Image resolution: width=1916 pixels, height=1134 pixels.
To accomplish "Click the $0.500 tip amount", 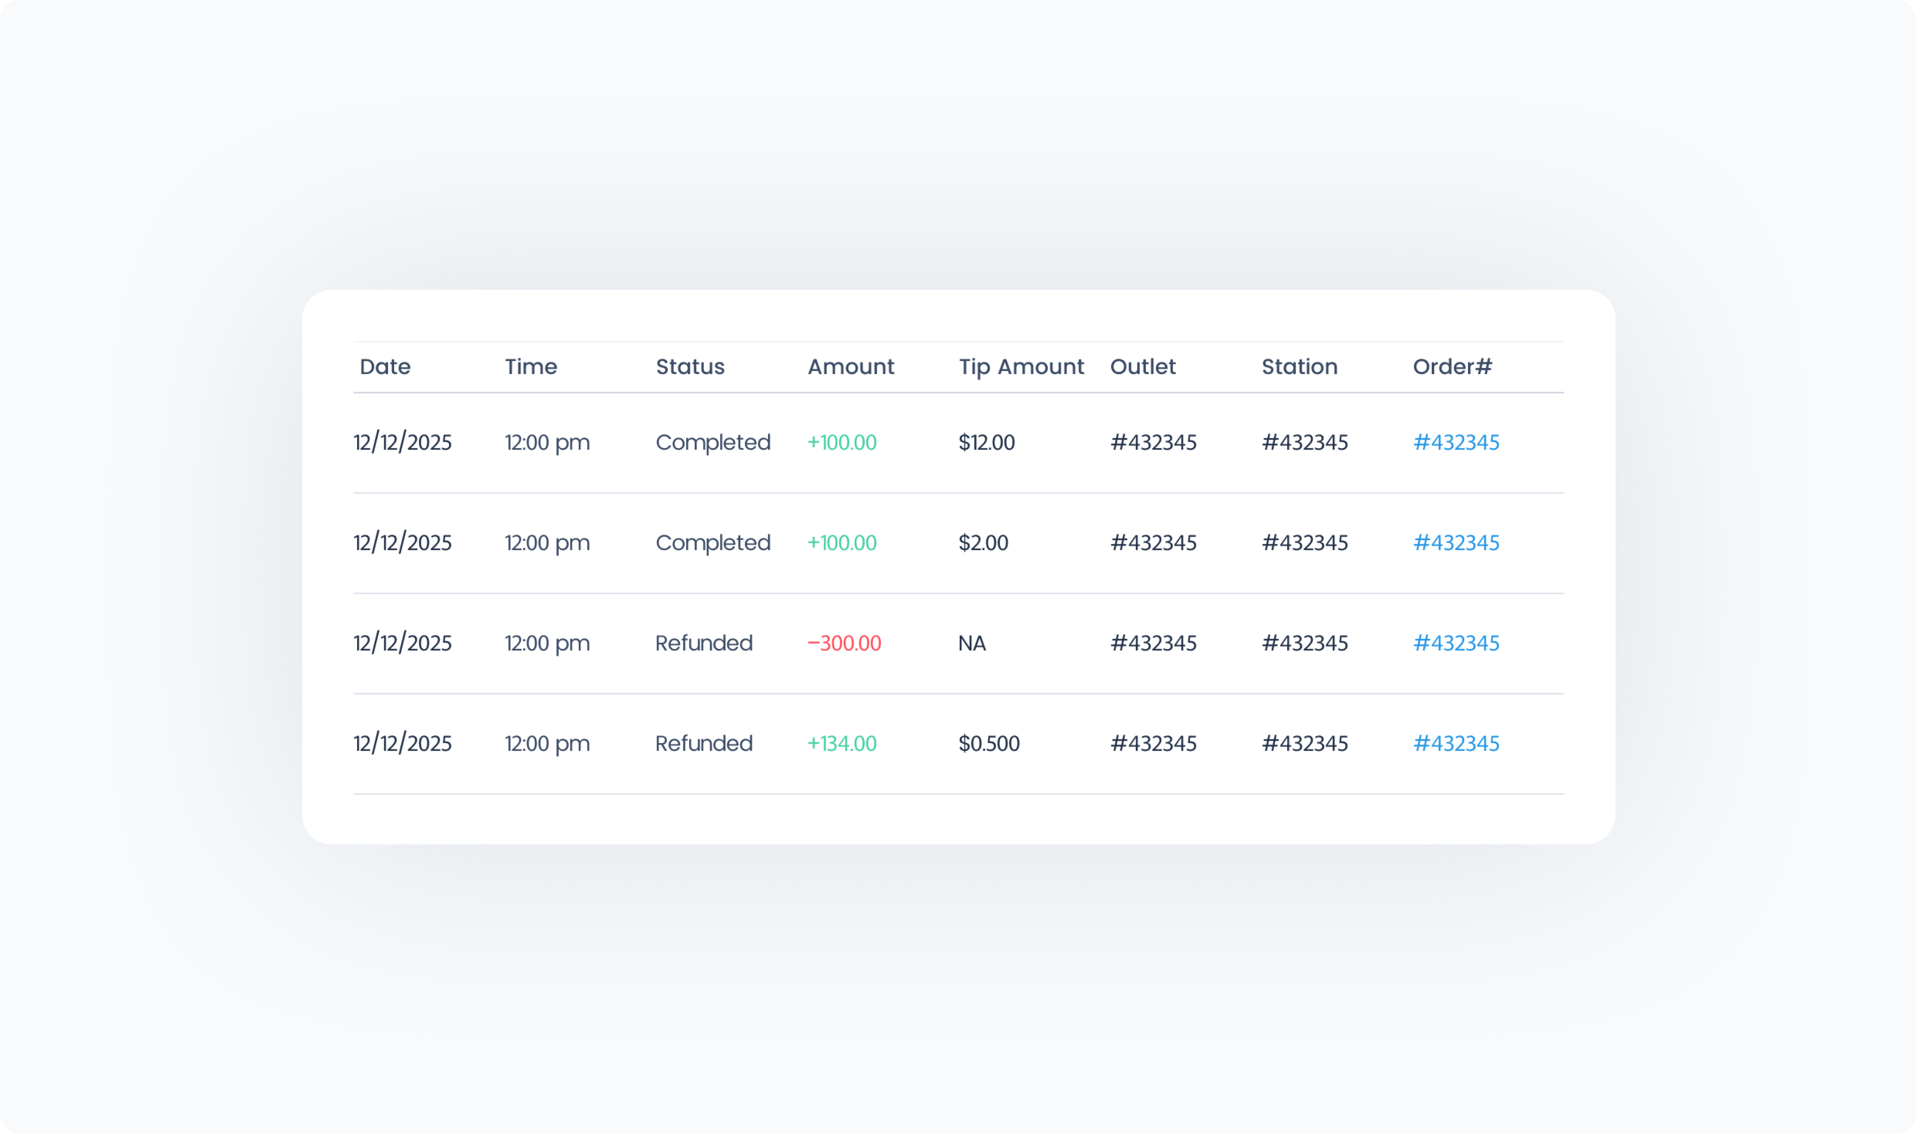I will pyautogui.click(x=988, y=744).
